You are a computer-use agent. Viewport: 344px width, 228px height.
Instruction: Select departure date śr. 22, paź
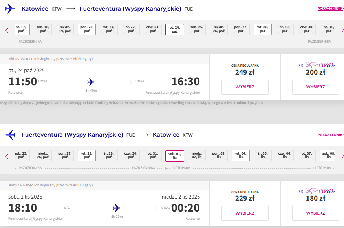(131, 29)
